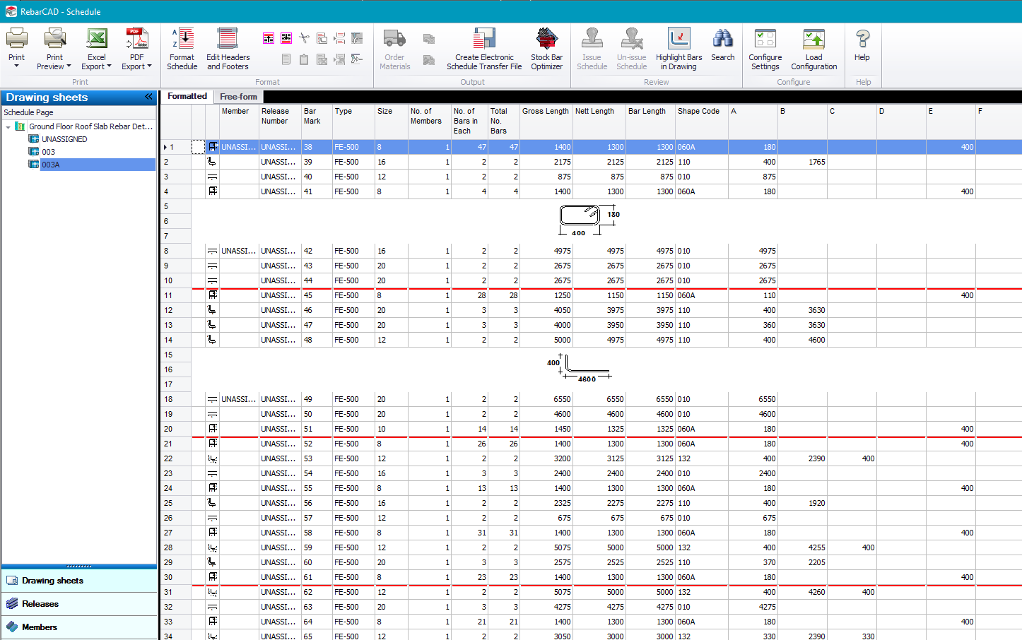Open the Members navigation pane

40,627
